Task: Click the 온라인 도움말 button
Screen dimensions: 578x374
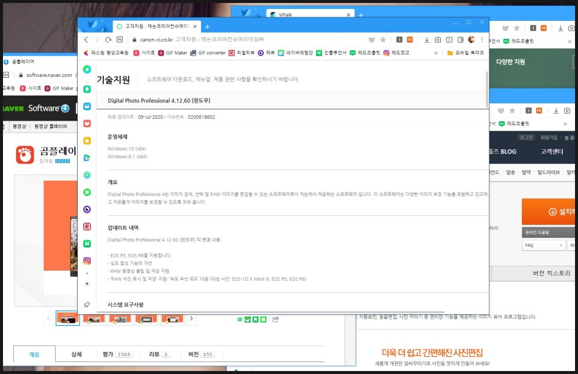Action: (548, 232)
